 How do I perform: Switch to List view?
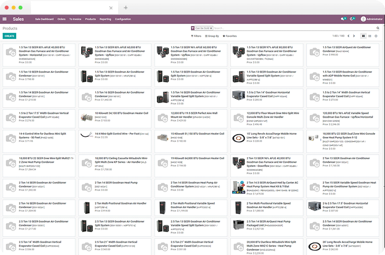tap(370, 36)
